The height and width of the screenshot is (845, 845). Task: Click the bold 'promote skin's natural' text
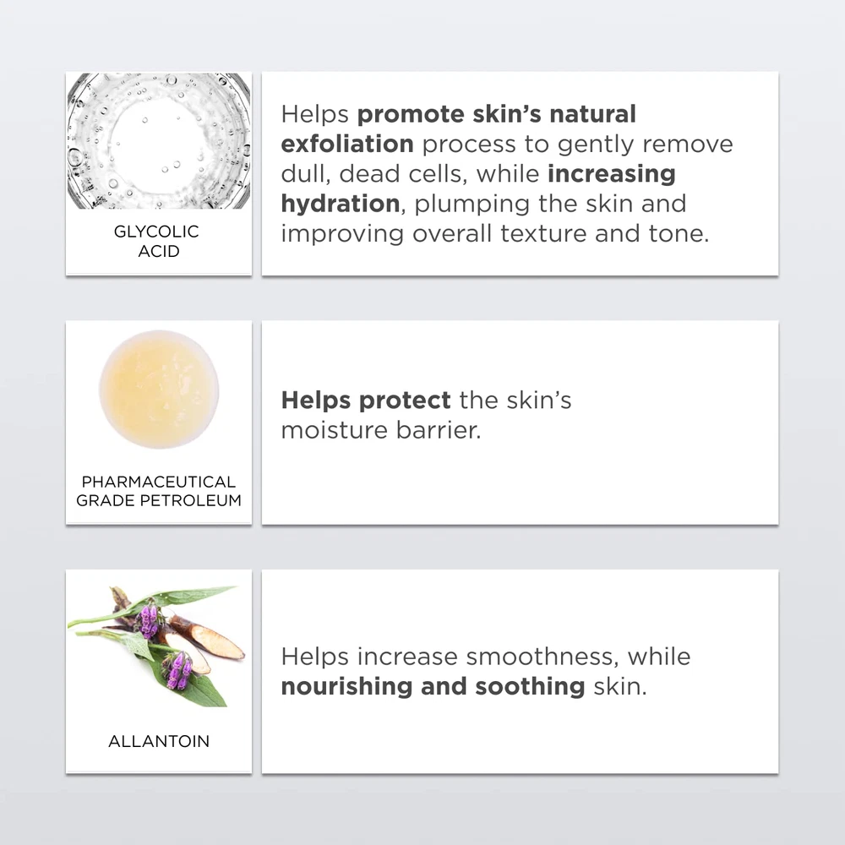pyautogui.click(x=497, y=114)
